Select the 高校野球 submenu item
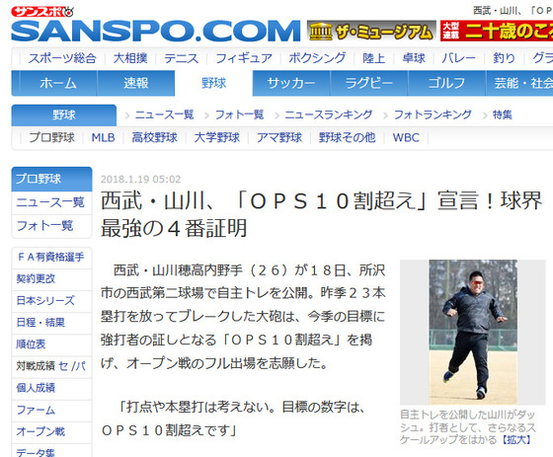553x457 pixels. coord(154,137)
